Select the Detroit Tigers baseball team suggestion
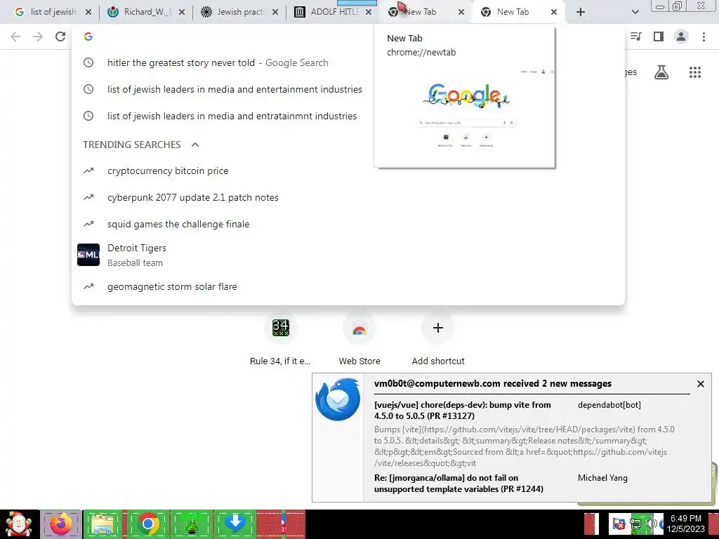The height and width of the screenshot is (539, 719). pos(348,255)
